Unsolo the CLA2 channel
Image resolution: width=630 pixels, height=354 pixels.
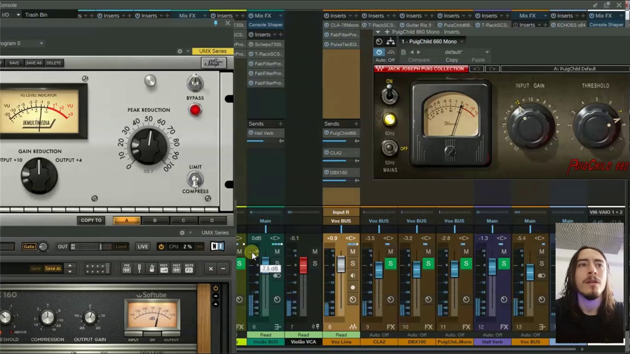coord(390,264)
